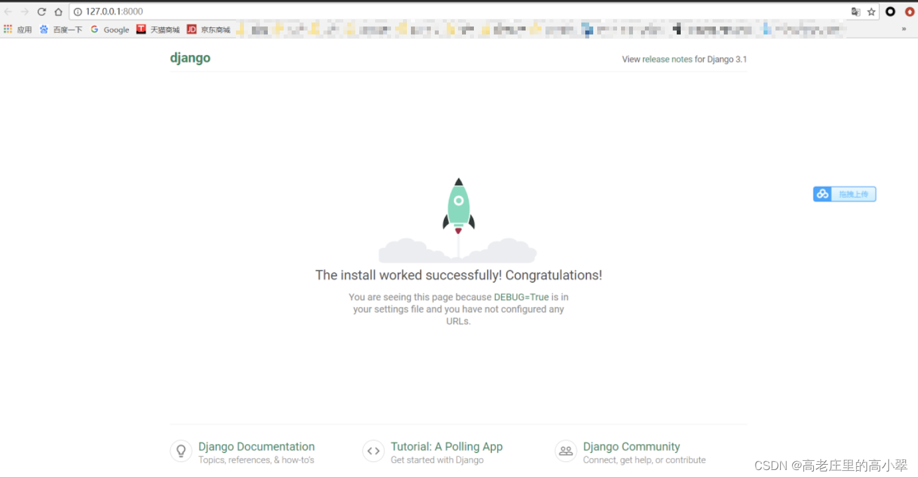918x478 pixels.
Task: Click the Django Community people icon
Action: [565, 451]
